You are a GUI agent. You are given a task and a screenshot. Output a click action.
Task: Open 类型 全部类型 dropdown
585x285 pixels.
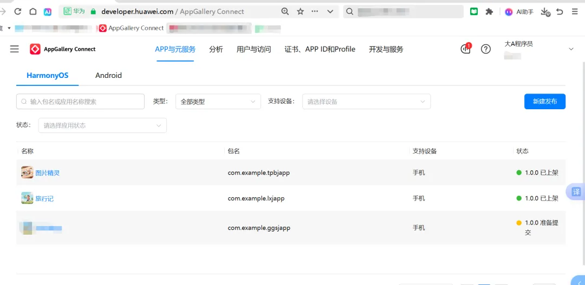218,101
